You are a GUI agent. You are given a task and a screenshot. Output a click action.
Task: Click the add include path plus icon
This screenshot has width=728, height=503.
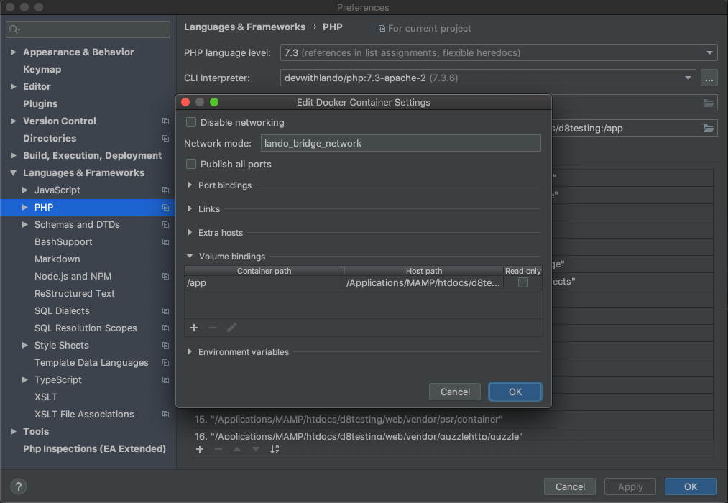[x=200, y=449]
